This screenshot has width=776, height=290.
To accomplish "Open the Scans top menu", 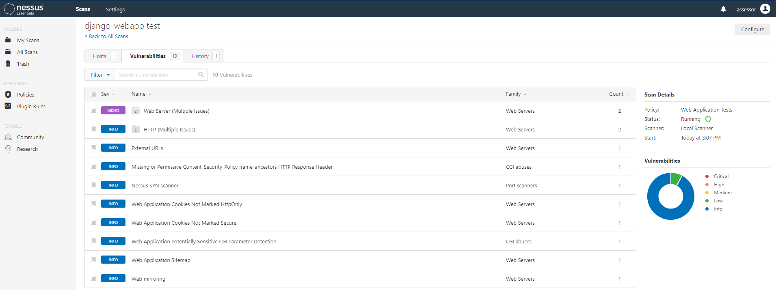I will click(83, 9).
